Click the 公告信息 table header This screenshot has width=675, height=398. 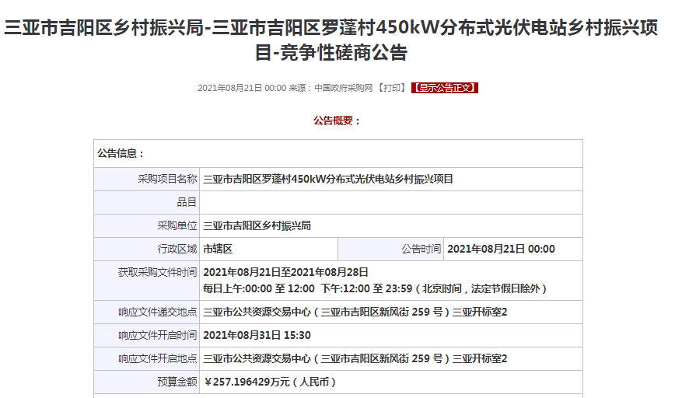tap(121, 154)
